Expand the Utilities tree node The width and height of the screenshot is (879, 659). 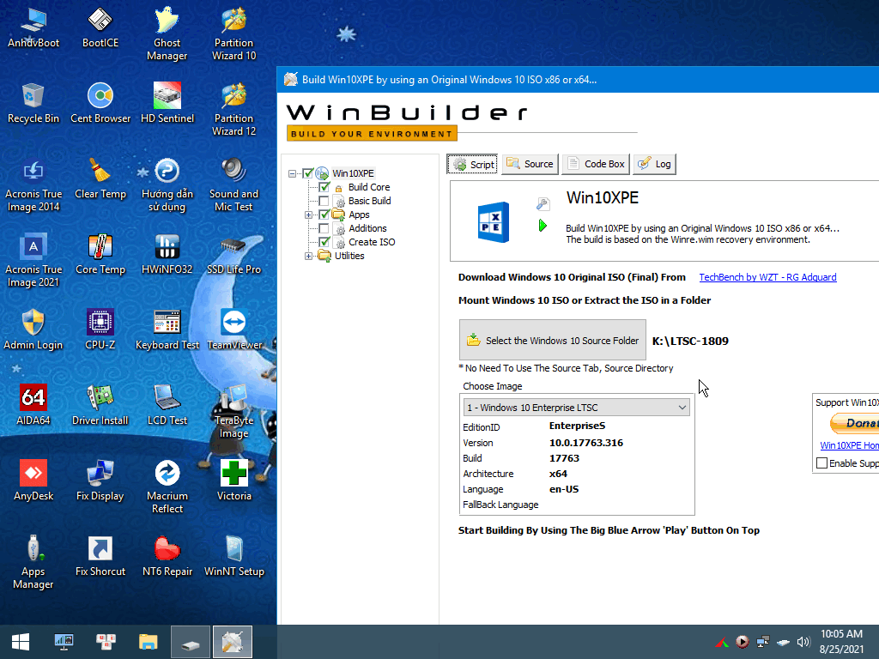308,256
